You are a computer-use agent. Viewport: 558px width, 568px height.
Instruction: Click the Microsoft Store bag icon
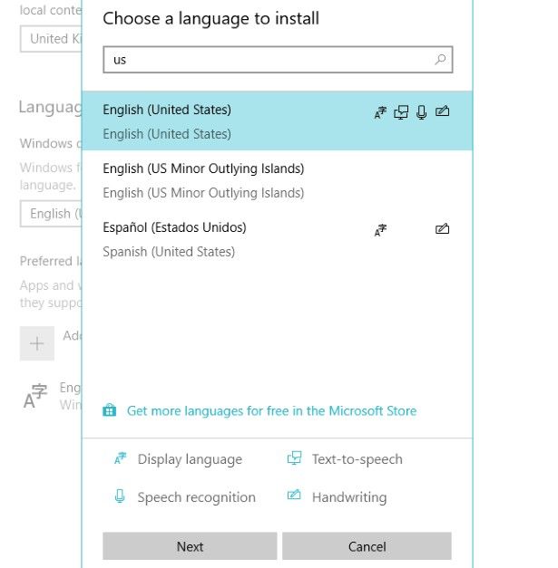pos(110,410)
